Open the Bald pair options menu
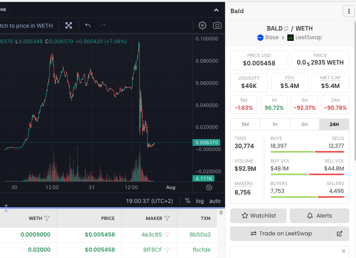 tap(349, 11)
